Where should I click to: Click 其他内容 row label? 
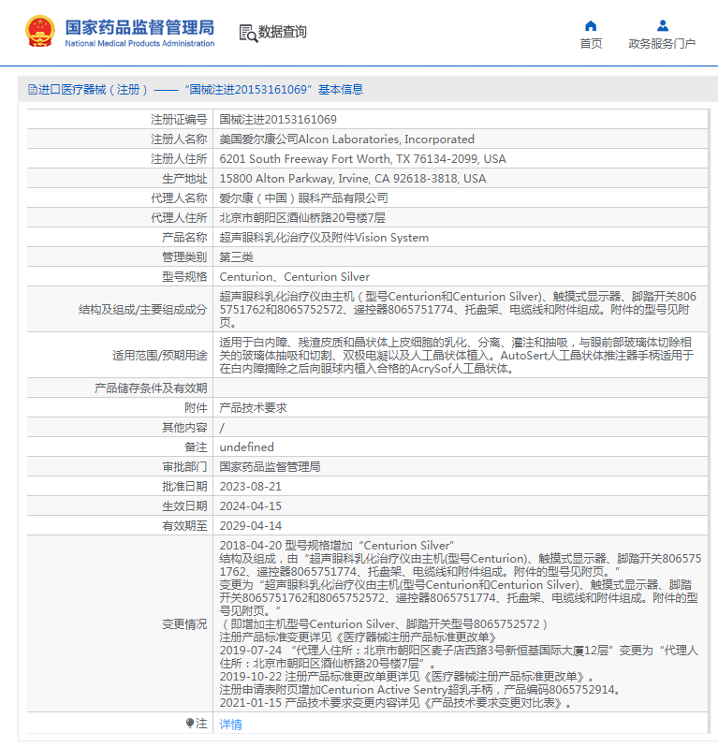point(184,428)
